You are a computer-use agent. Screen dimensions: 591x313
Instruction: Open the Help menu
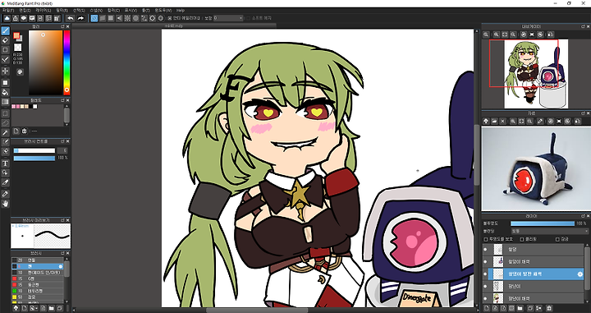pyautogui.click(x=181, y=10)
